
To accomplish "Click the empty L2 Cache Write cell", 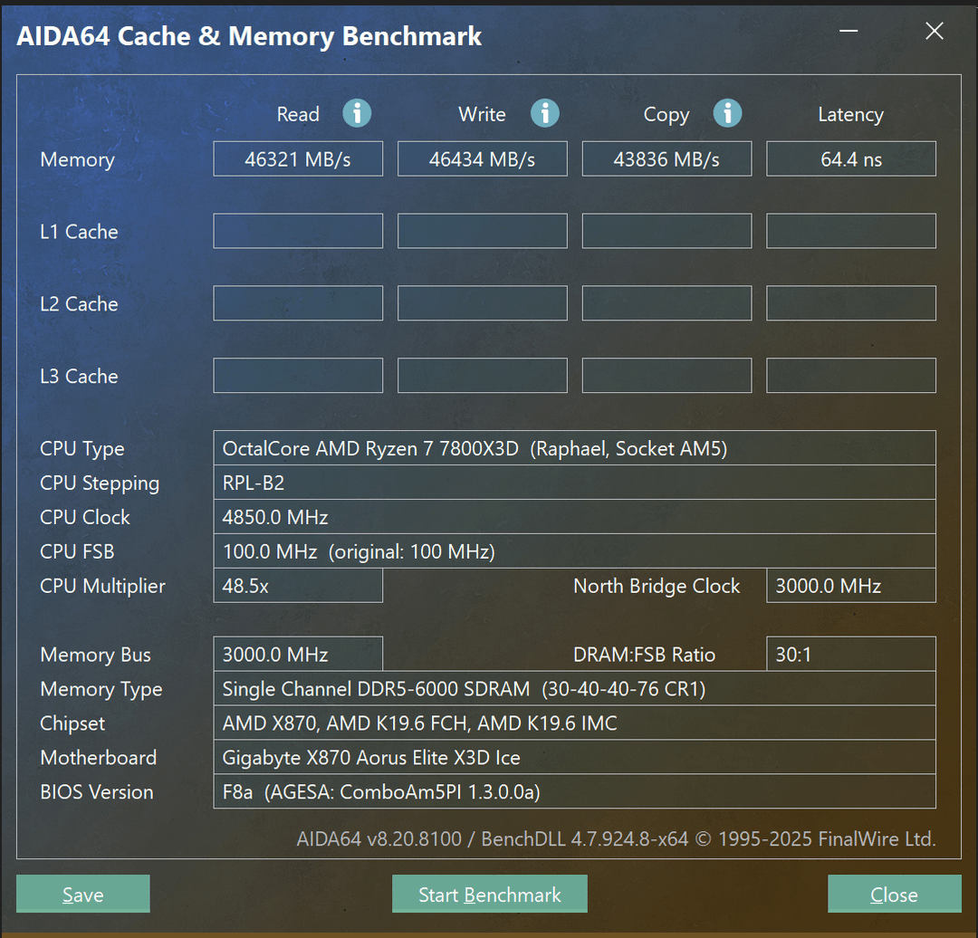I will (482, 303).
